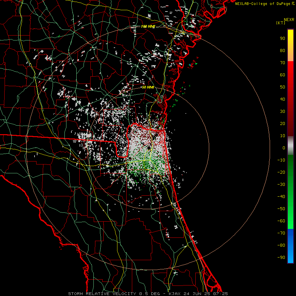
Task: Click the -20 value on the velocity scale
Action: (x=281, y=172)
